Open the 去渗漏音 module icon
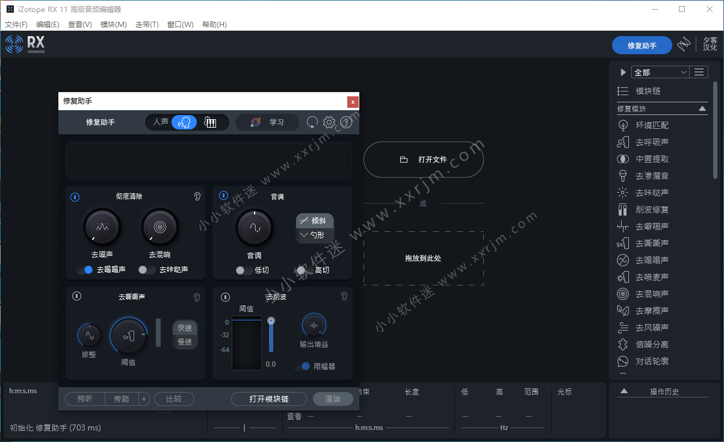The height and width of the screenshot is (442, 724). click(623, 176)
